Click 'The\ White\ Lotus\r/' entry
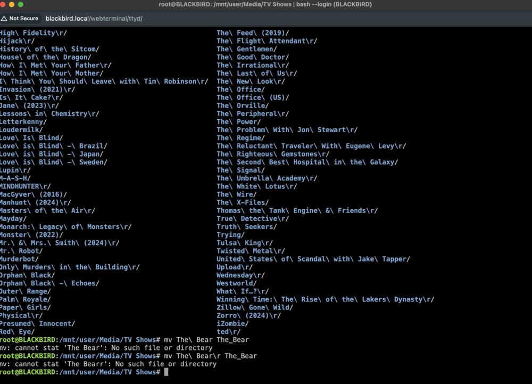Viewport: 532px width, 384px height. (x=257, y=186)
